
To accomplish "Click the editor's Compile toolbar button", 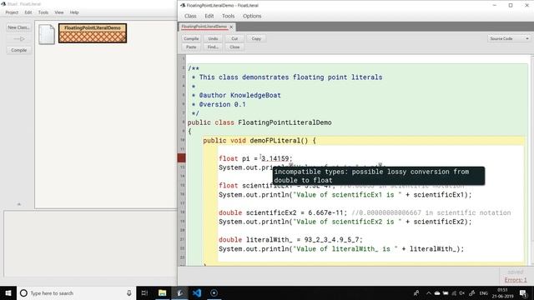I will 191,39.
